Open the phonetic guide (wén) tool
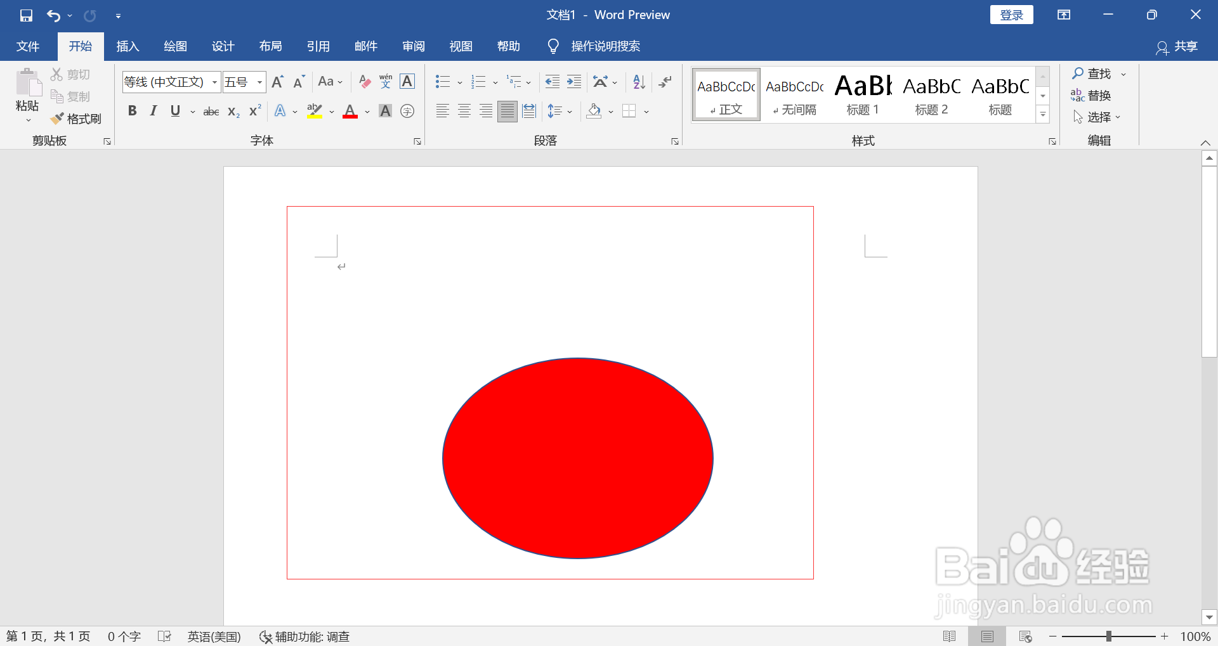 (x=386, y=82)
